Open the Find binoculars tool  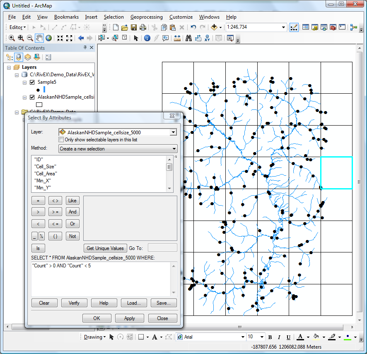tap(188, 38)
